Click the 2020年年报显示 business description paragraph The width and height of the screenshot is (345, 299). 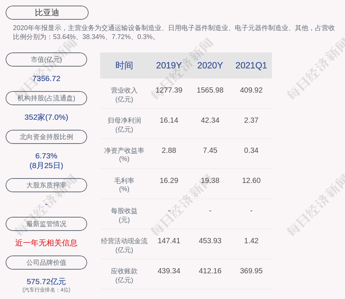(174, 32)
